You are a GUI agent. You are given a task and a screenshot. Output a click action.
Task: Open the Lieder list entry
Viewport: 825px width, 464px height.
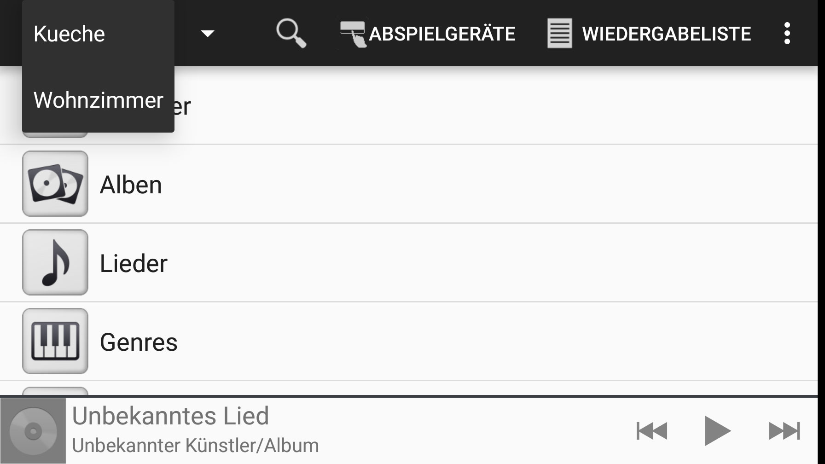coord(409,263)
